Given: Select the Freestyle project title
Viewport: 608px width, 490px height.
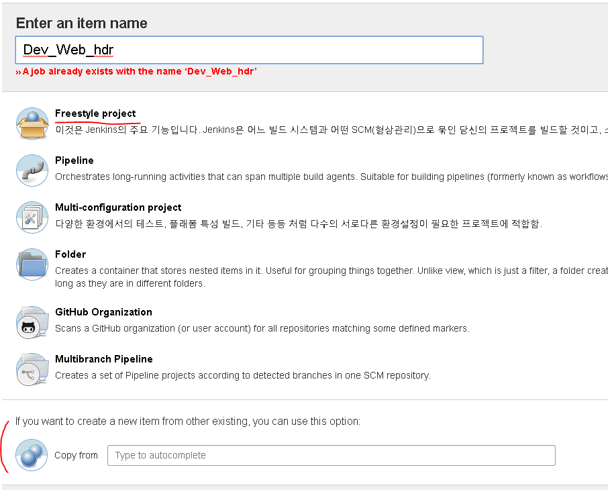Looking at the screenshot, I should click(95, 113).
